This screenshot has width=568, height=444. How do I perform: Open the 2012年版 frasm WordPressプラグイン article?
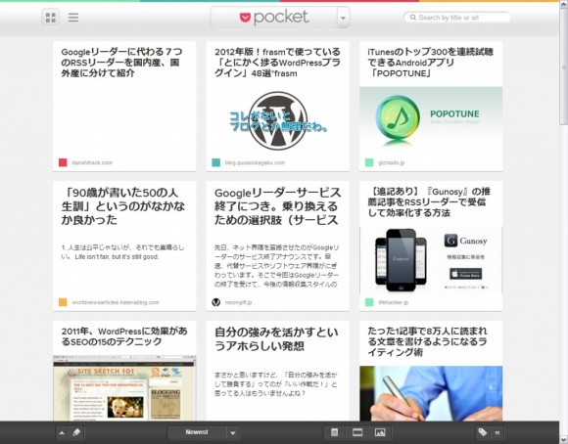click(x=277, y=63)
